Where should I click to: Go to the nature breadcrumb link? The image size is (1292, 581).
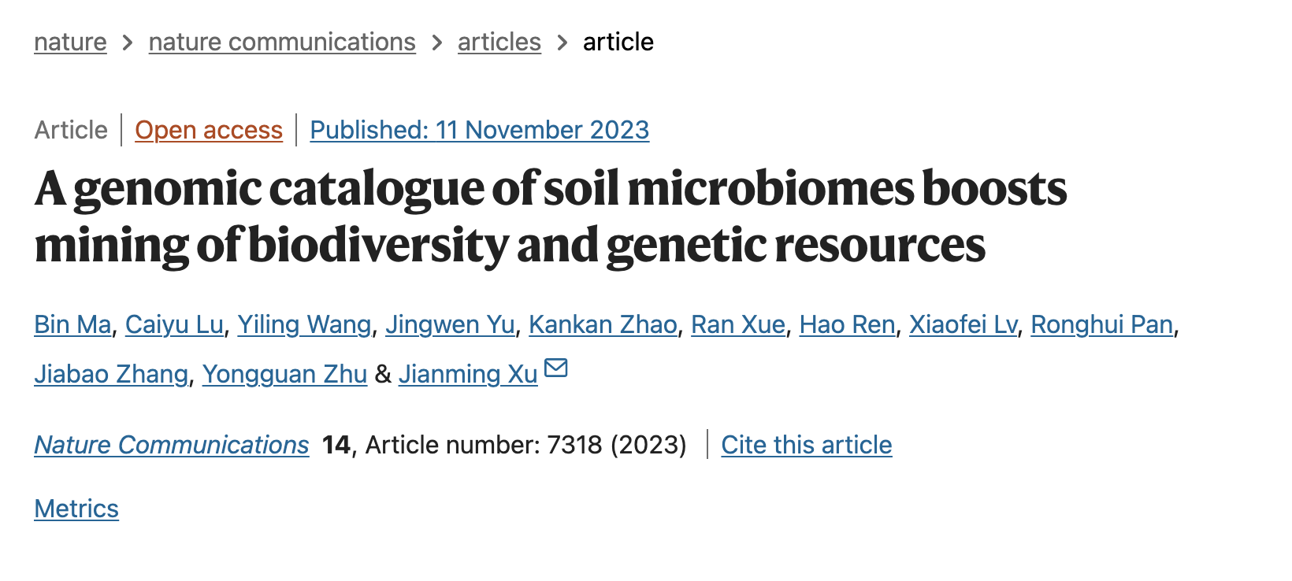click(70, 42)
